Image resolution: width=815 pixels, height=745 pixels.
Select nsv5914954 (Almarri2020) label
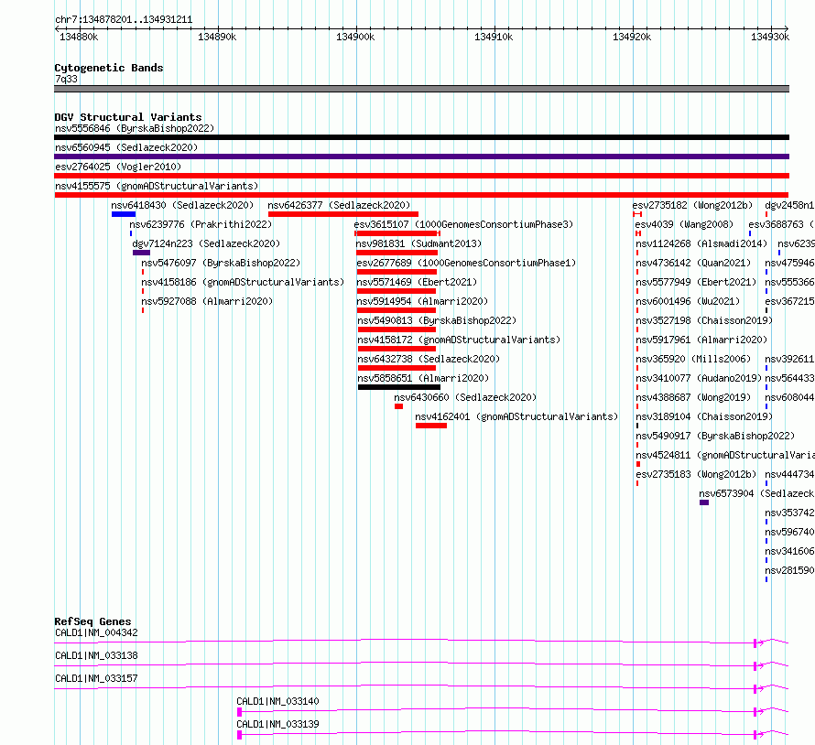[422, 301]
